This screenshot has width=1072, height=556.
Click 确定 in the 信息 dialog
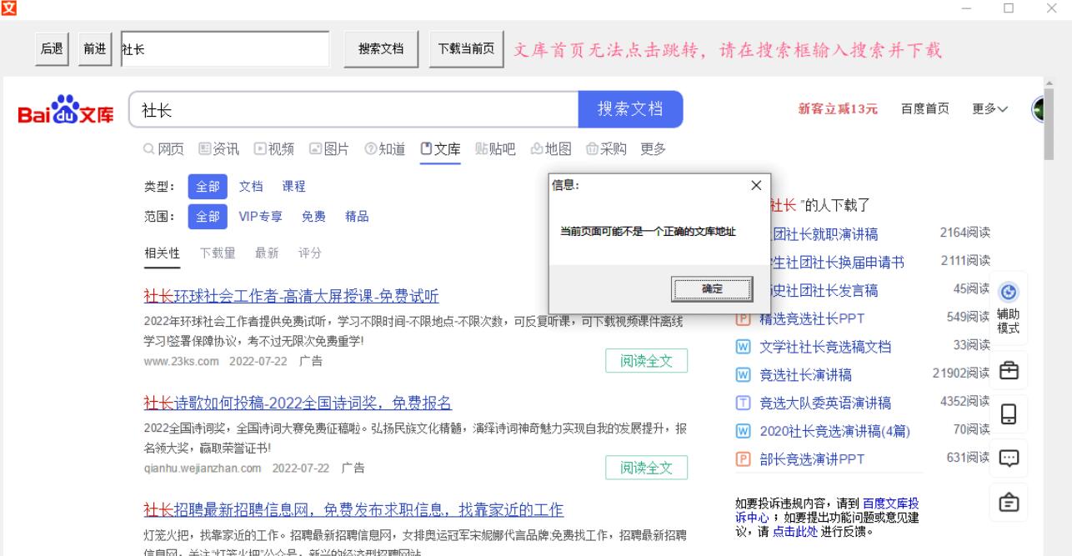coord(712,289)
